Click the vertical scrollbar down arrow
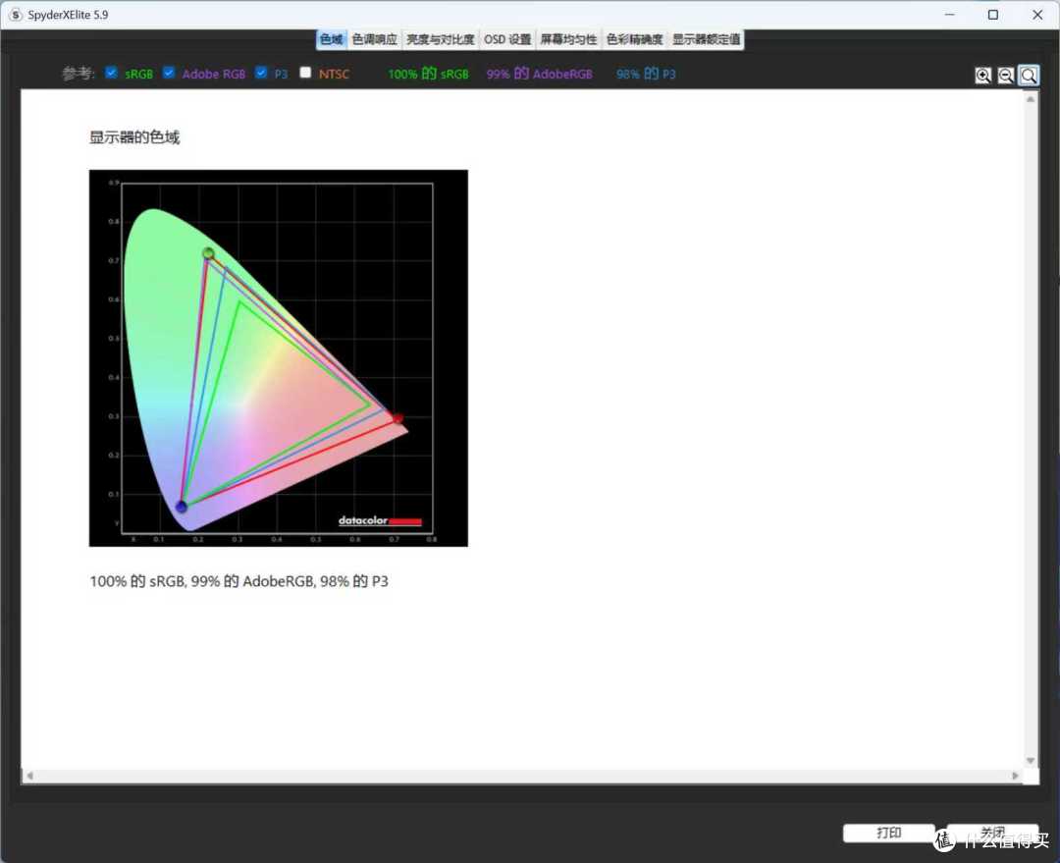The image size is (1060, 863). (1031, 760)
